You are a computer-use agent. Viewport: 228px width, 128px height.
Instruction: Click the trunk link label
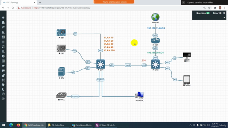point(128,65)
